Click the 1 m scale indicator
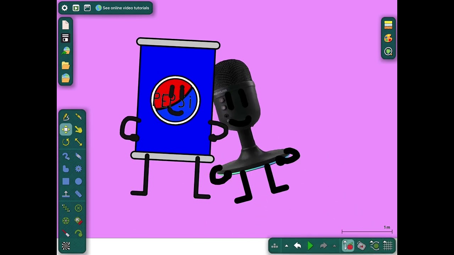454x255 pixels. pos(367,229)
